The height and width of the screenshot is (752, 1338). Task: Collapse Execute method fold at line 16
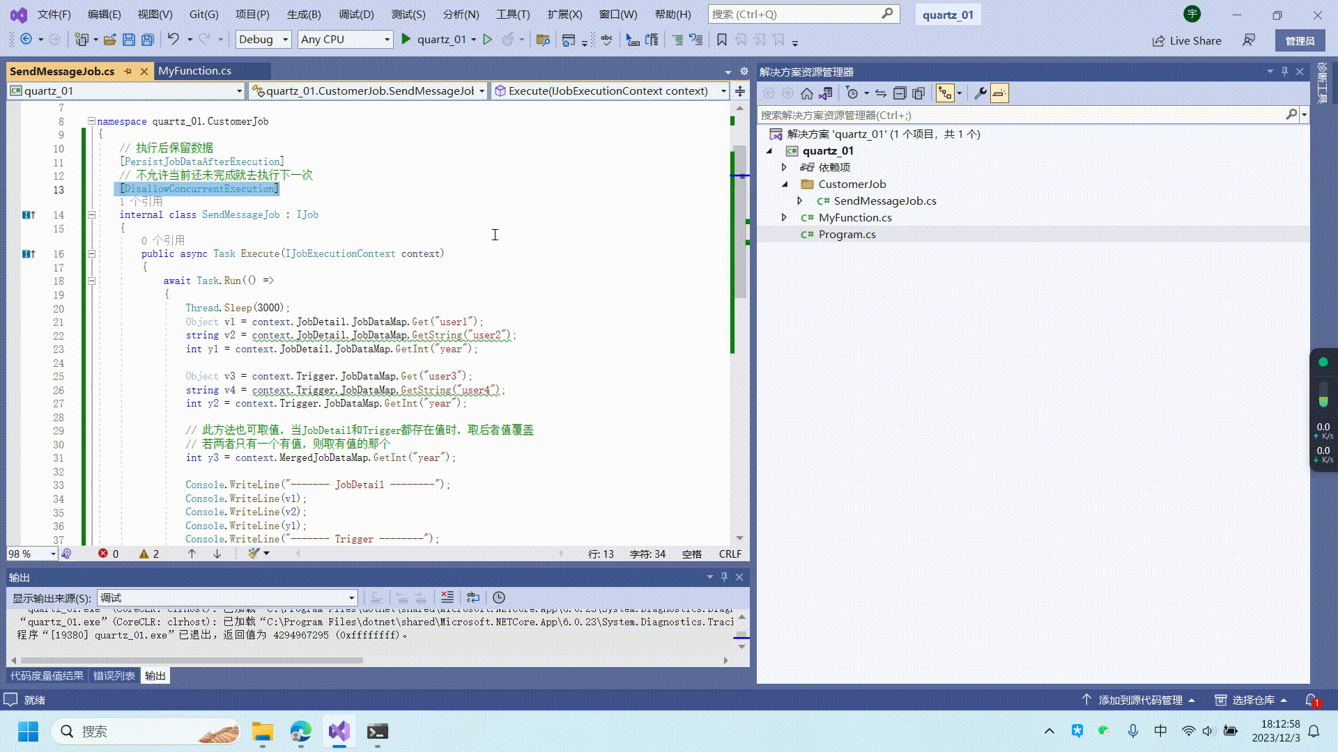pos(91,254)
